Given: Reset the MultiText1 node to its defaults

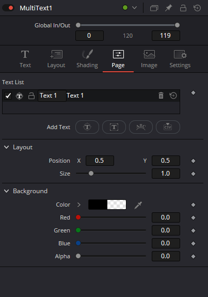Looking at the screenshot, I should coord(197,8).
